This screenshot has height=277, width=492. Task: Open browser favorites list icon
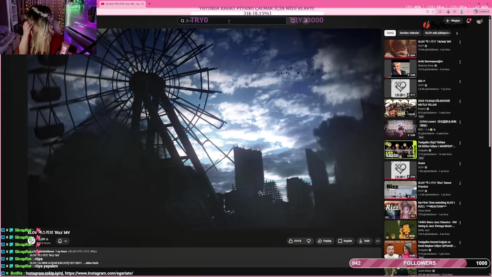454,12
